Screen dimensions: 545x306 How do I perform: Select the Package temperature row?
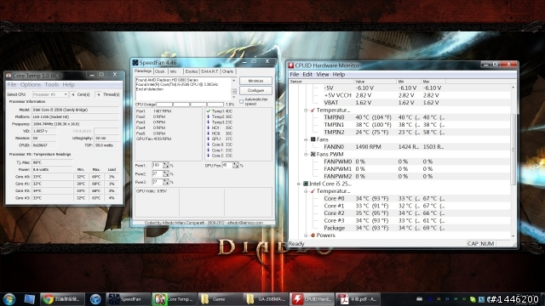(399, 228)
